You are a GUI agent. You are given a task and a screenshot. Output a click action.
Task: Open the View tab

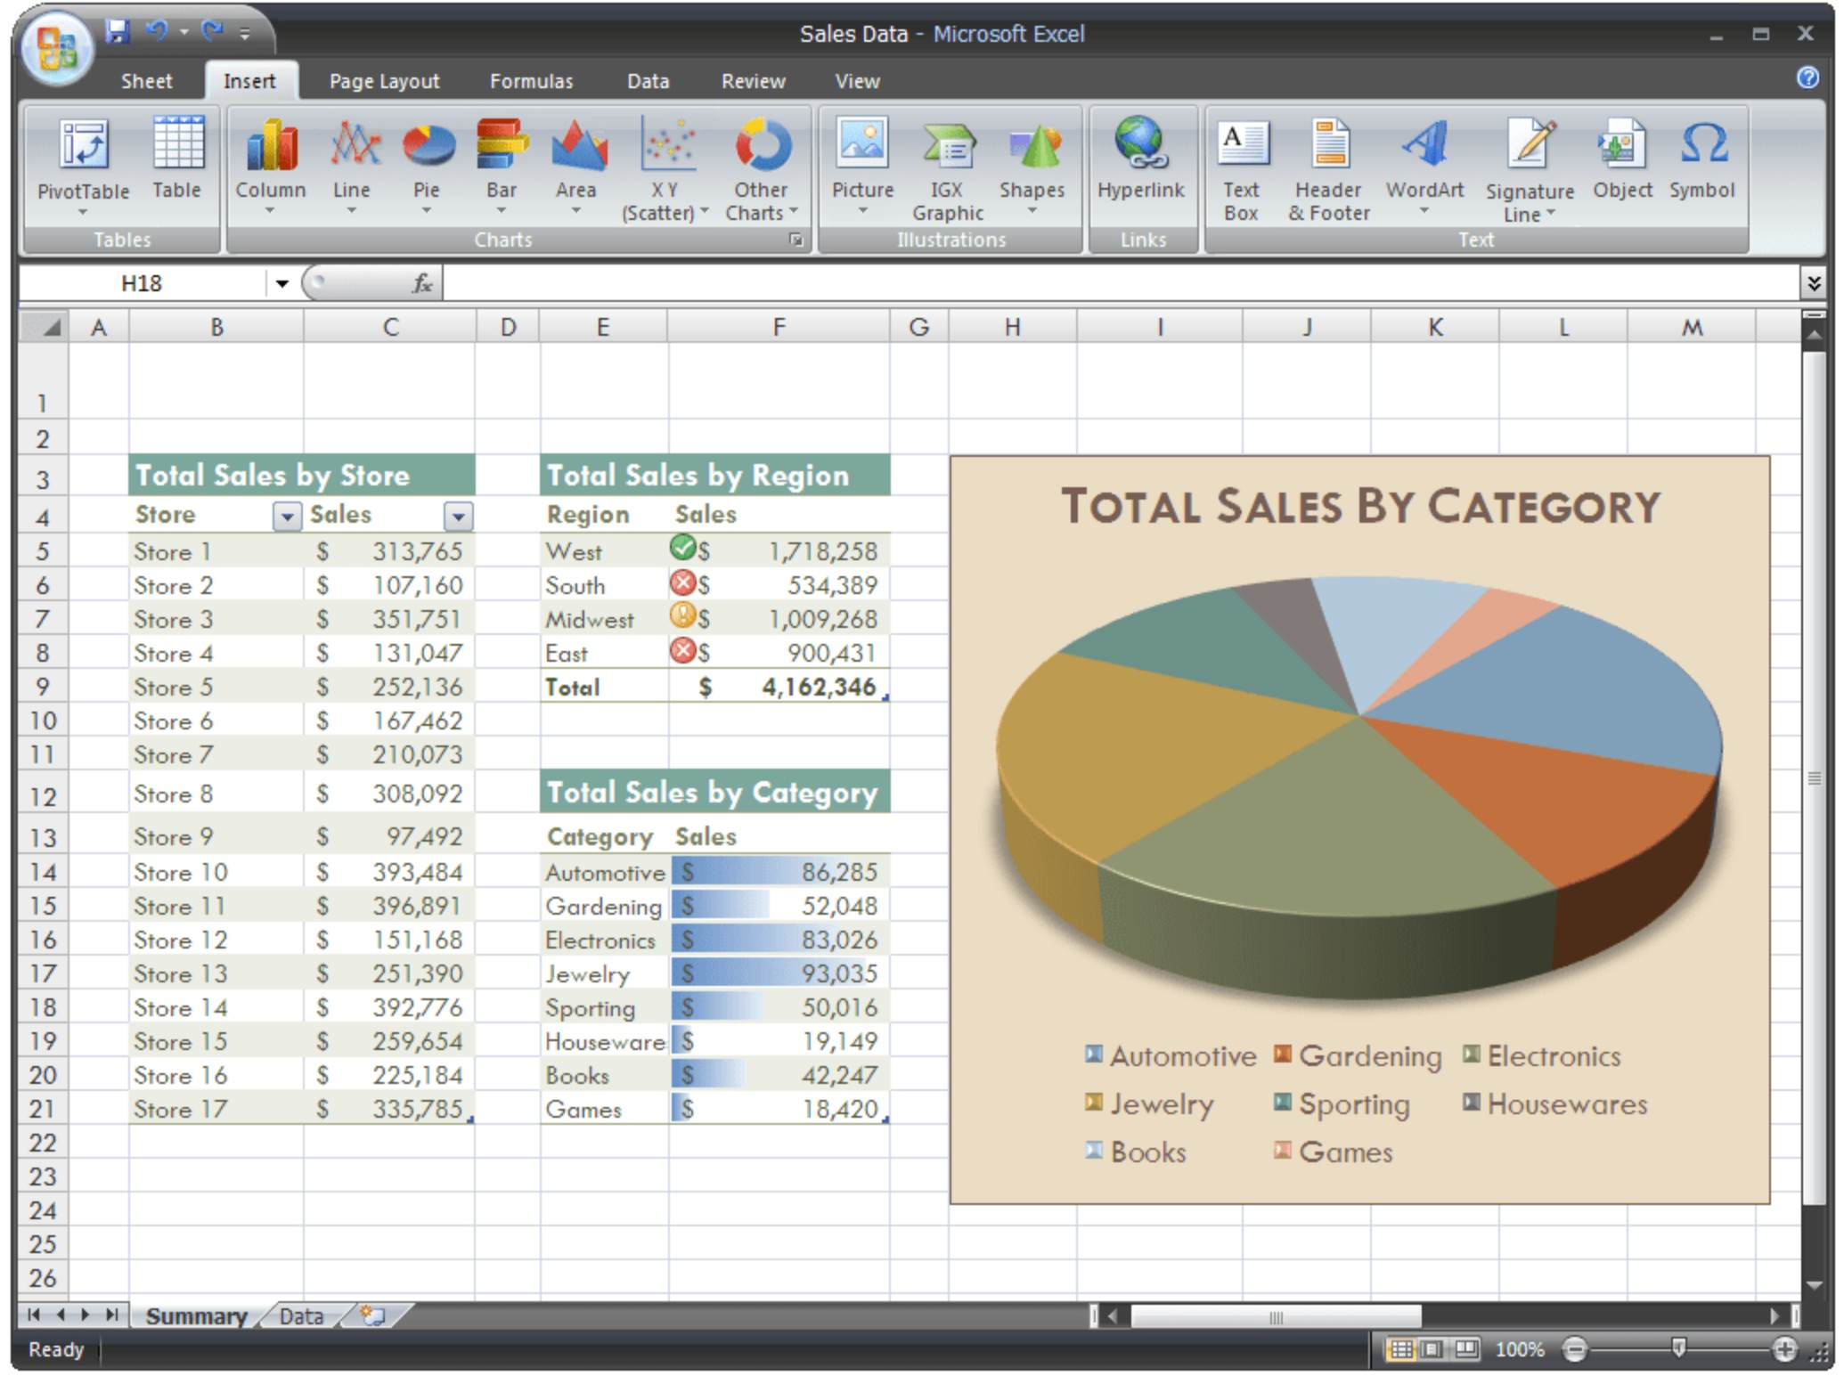click(x=857, y=81)
